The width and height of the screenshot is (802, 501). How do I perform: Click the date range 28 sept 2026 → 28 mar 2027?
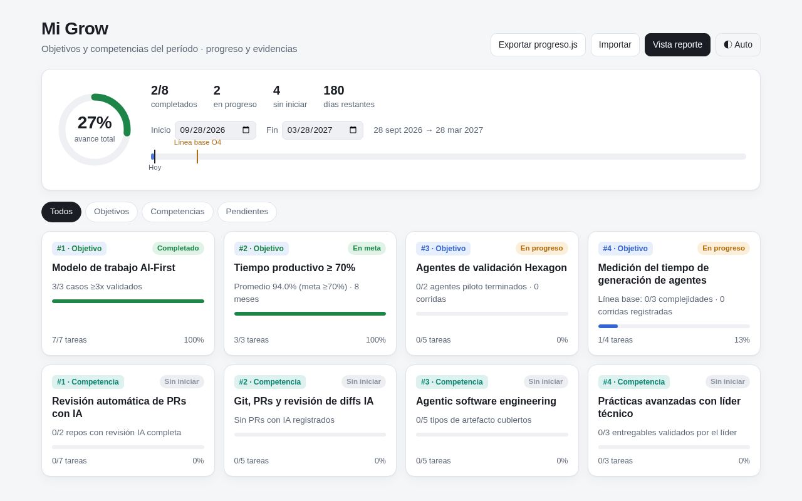point(428,130)
